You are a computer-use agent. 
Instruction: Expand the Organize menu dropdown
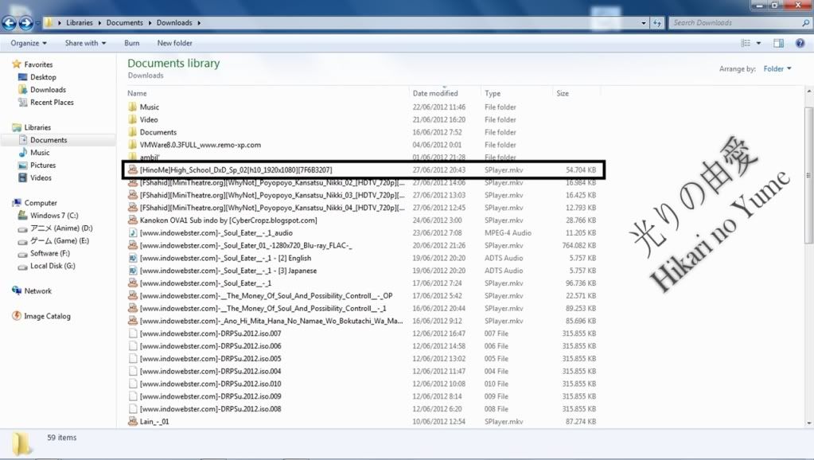point(29,43)
